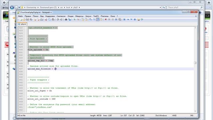Paste using the clipboard toolbar icon
Image resolution: width=213 pixels, height=120 pixels.
point(53,20)
